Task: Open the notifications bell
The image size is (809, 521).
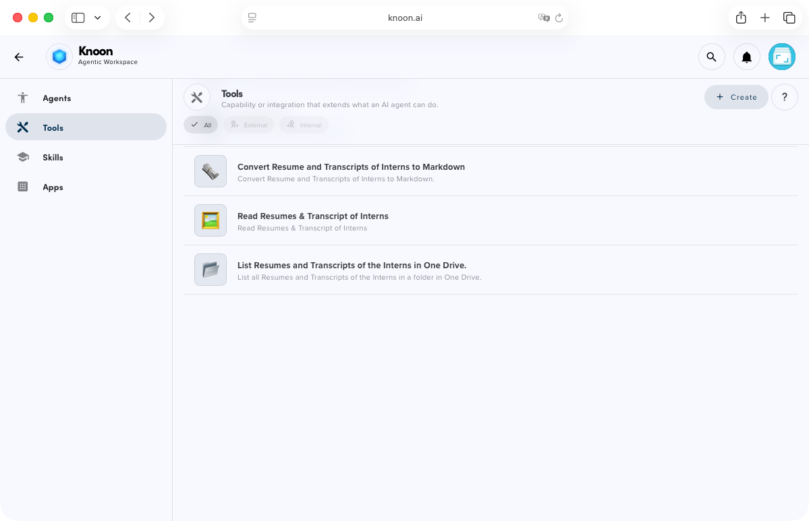Action: pyautogui.click(x=747, y=57)
